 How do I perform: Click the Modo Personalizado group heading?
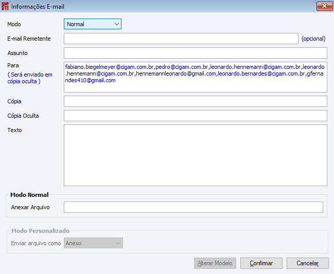pos(40,231)
